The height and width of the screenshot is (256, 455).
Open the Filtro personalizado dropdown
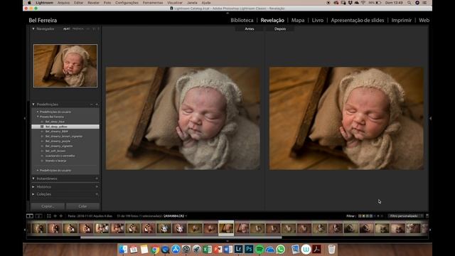[x=405, y=216]
